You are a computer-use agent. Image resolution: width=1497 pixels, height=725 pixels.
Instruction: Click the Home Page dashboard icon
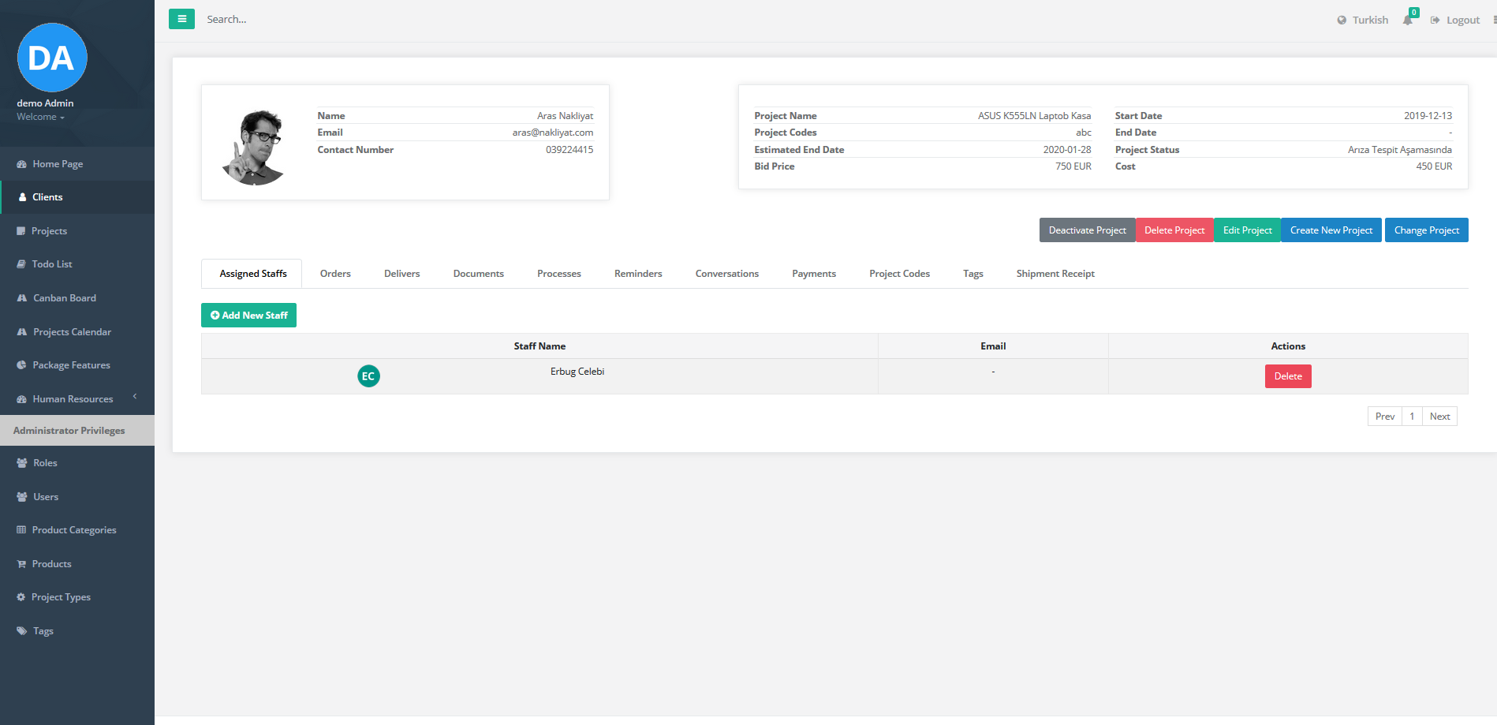pos(21,164)
